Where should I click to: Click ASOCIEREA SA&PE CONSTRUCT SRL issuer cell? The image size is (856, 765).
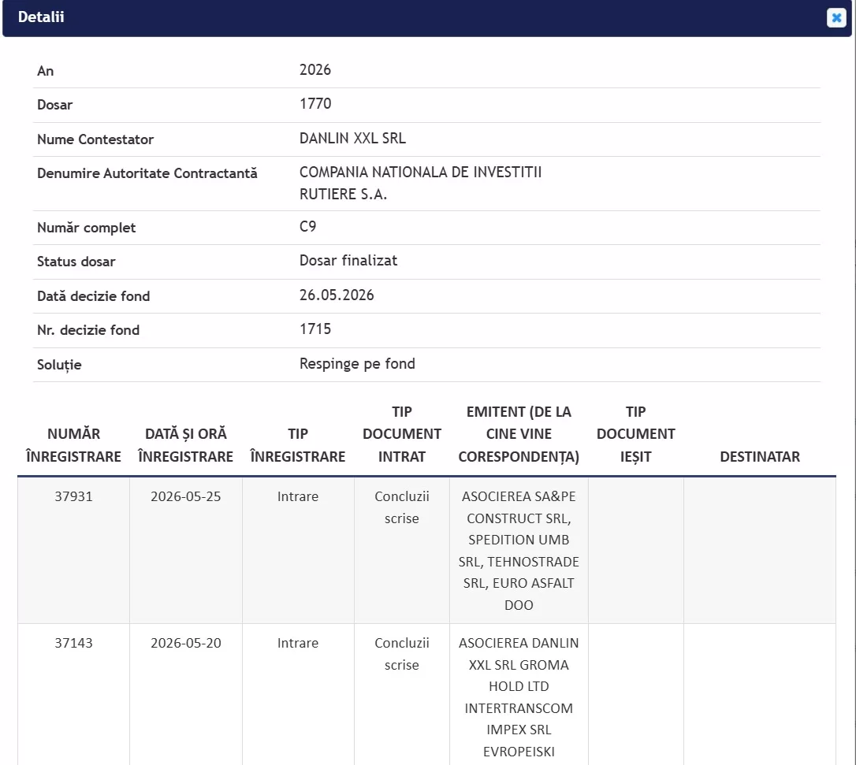click(x=519, y=551)
